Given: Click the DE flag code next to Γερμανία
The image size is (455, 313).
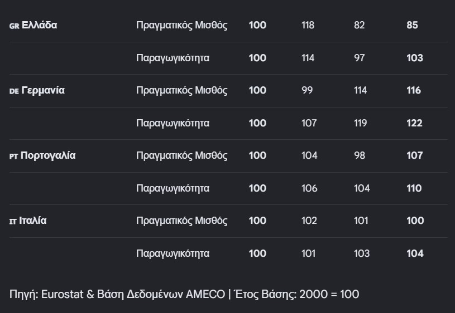Looking at the screenshot, I should [x=14, y=91].
